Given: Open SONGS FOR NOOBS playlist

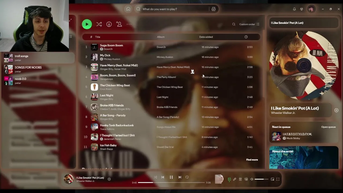Looking at the screenshot, I should coord(38,69).
